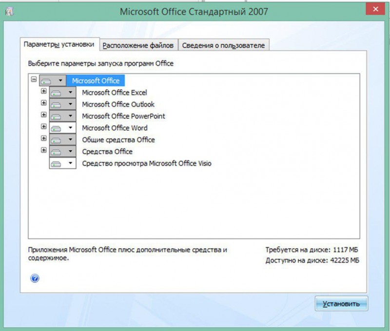Open install options dropdown for Word
Screen dimensions: 390x331
pyautogui.click(x=63, y=128)
